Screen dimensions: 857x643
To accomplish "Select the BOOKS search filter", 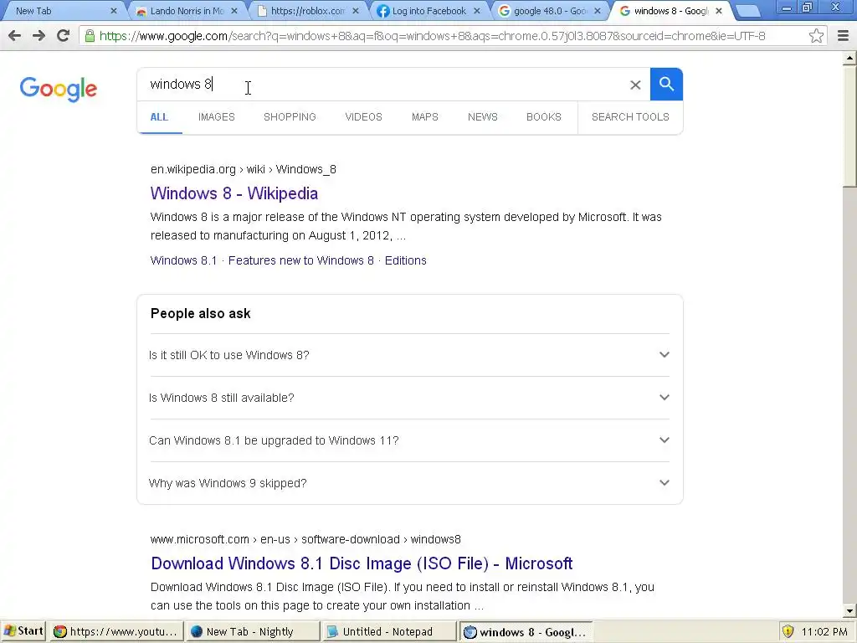I will coord(544,117).
